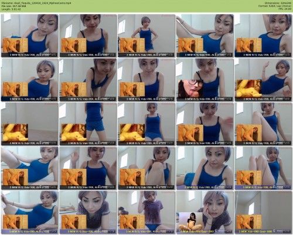
Task: Click the Length line in the header
Action: point(11,9)
